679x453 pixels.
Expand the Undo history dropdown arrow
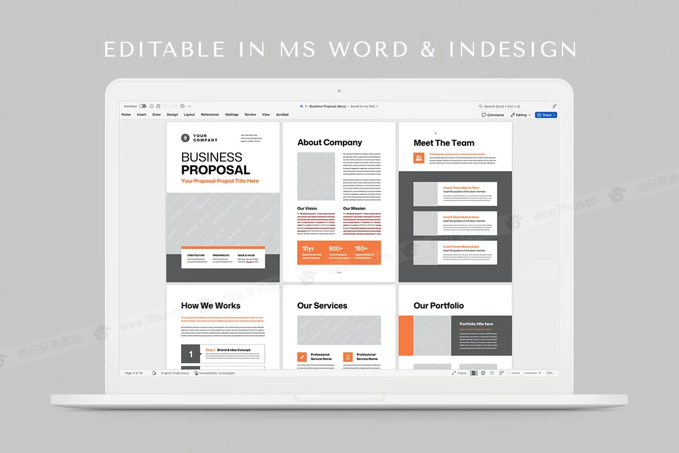click(x=170, y=106)
